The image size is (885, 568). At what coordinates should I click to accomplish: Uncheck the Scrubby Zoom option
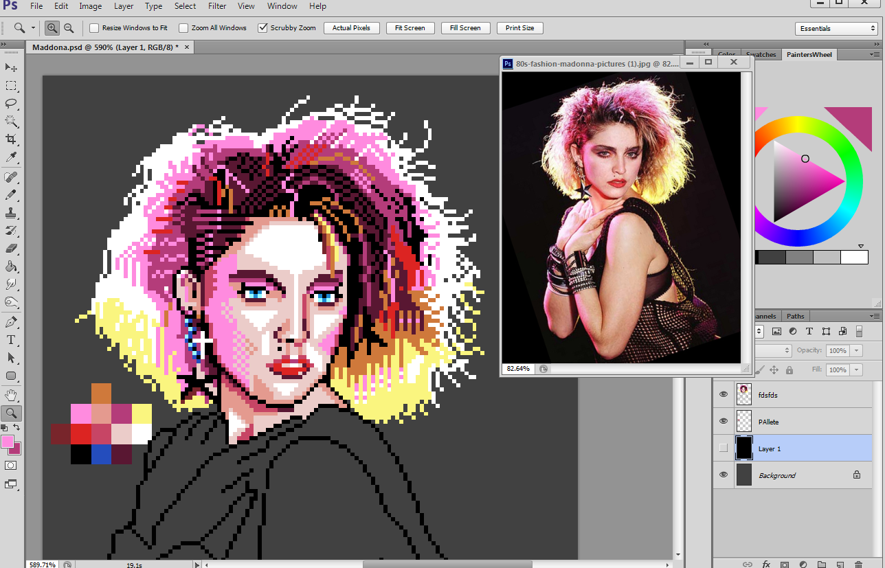coord(262,28)
